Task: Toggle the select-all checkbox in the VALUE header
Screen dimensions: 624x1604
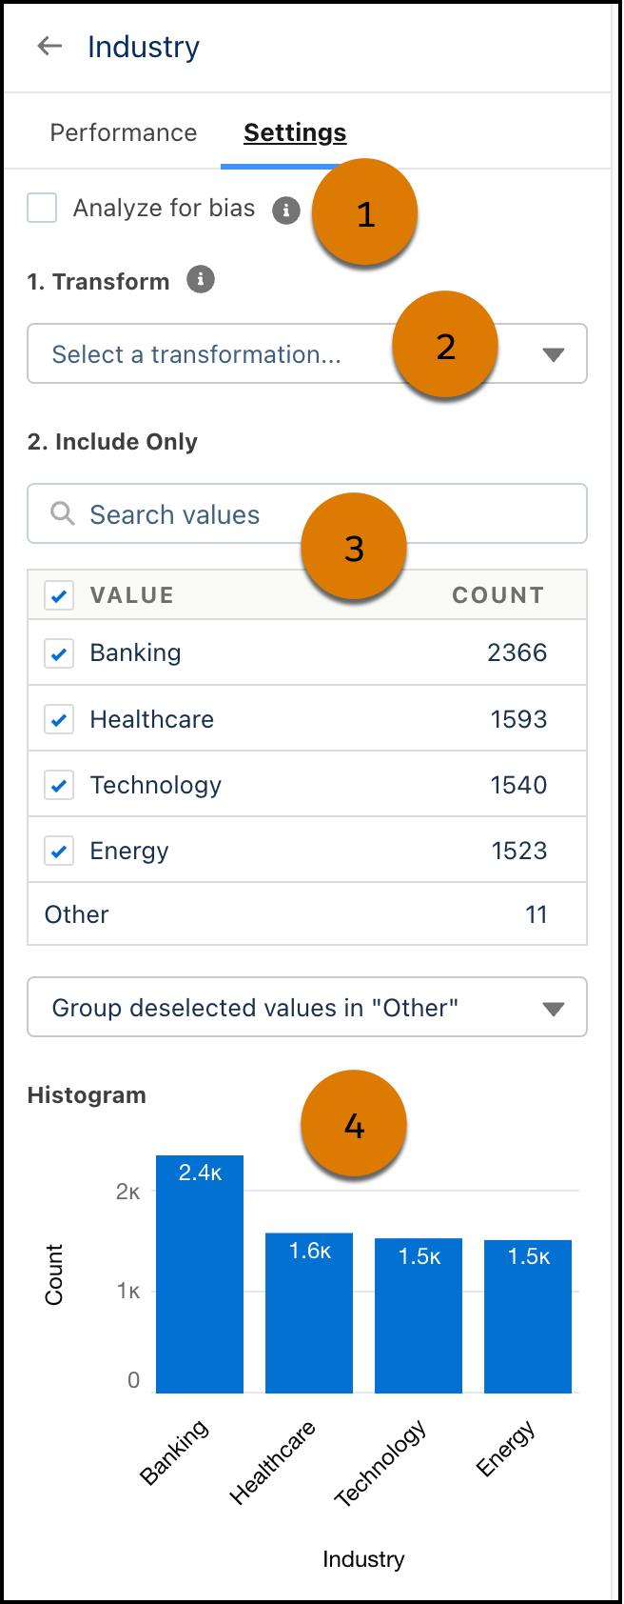Action: coord(59,594)
